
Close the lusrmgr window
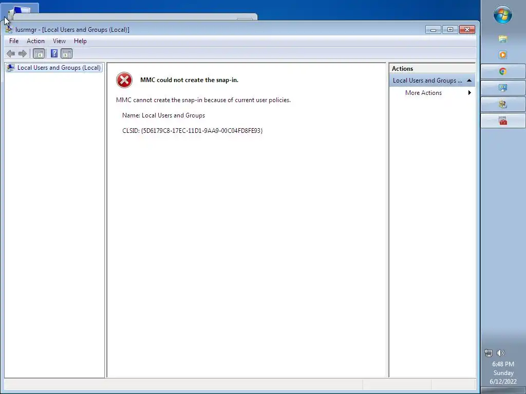pos(467,29)
